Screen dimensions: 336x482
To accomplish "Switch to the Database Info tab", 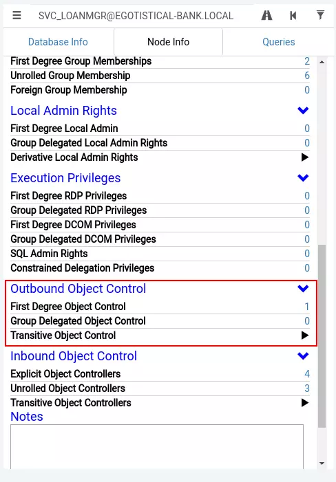I will point(58,42).
